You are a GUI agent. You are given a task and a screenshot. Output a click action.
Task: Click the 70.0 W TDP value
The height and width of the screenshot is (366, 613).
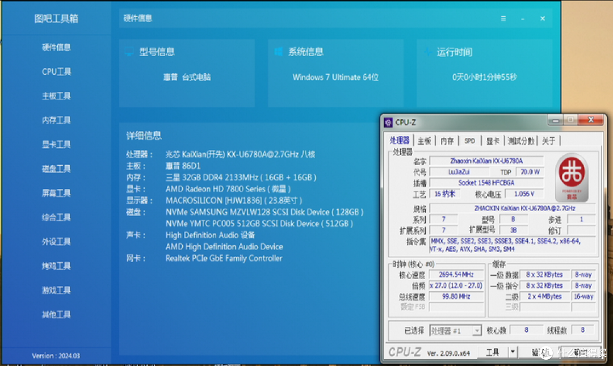(x=530, y=172)
